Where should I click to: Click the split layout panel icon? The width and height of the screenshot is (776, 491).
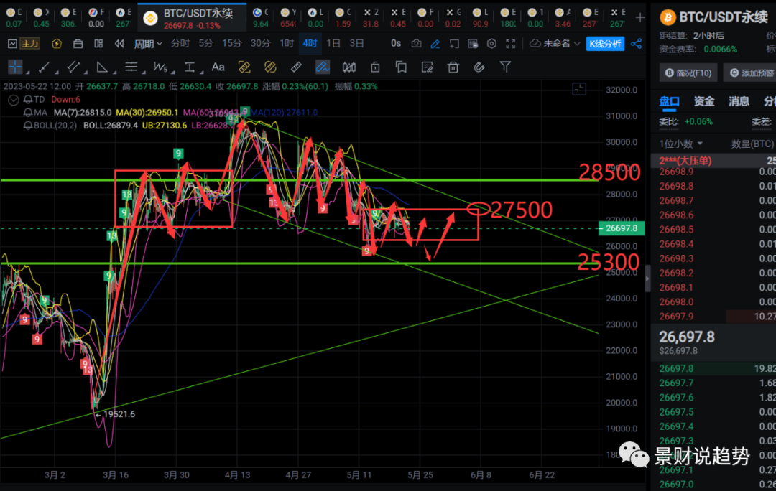coord(98,44)
